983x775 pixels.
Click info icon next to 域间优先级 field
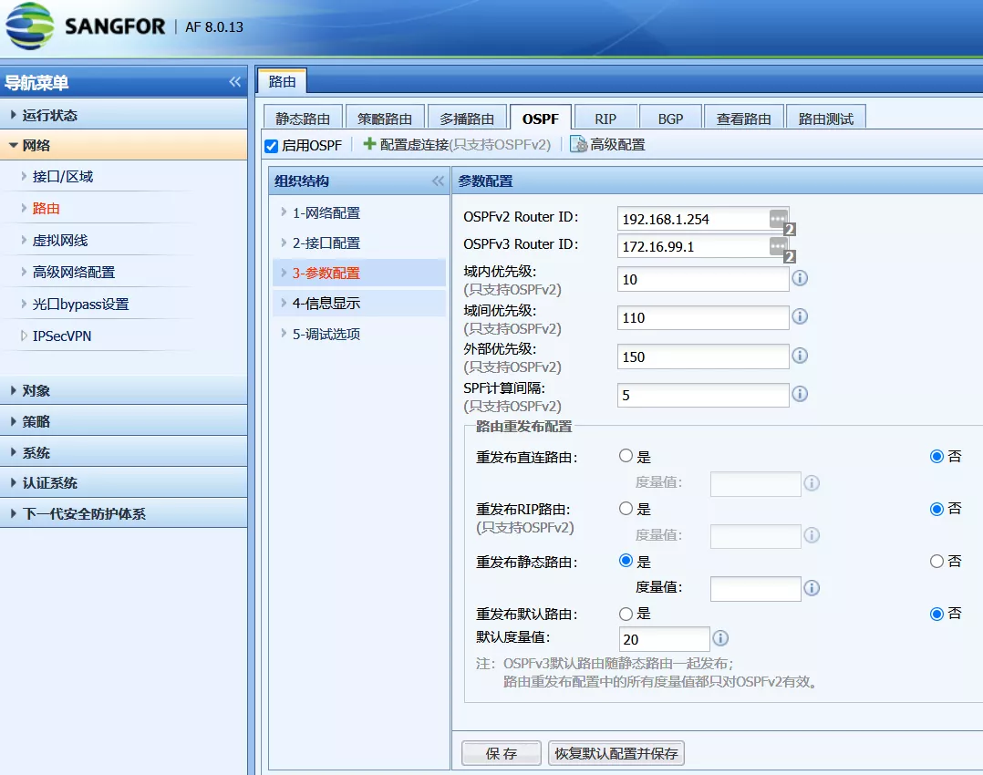(800, 316)
